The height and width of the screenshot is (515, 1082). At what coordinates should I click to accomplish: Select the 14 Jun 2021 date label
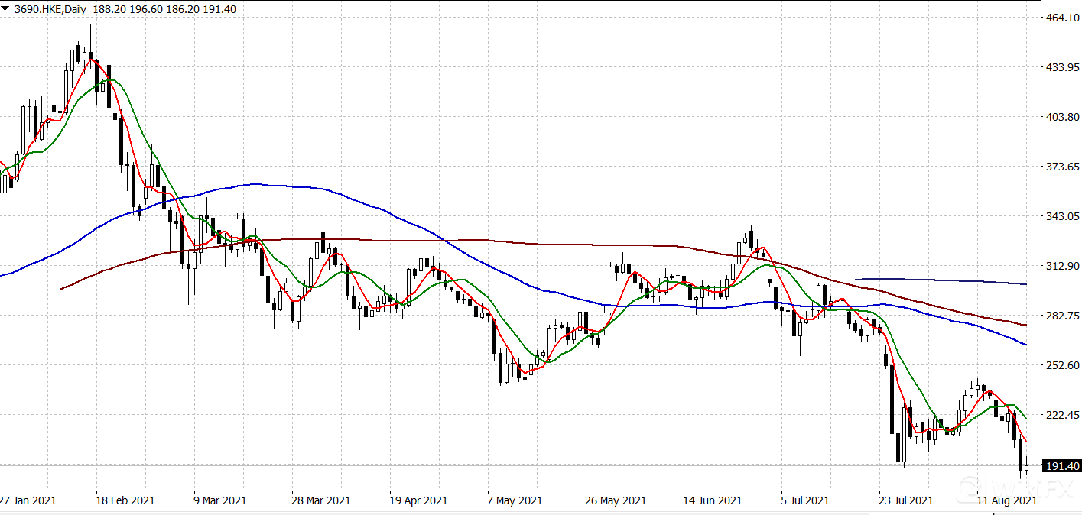tap(711, 500)
